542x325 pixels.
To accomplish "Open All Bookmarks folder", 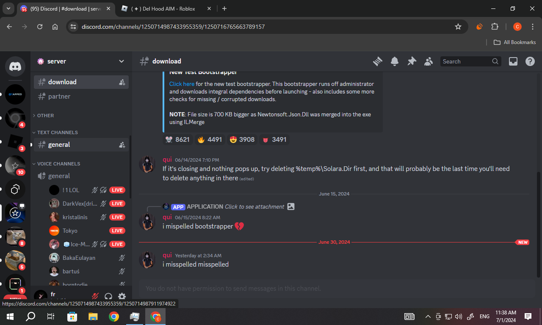I will 515,42.
